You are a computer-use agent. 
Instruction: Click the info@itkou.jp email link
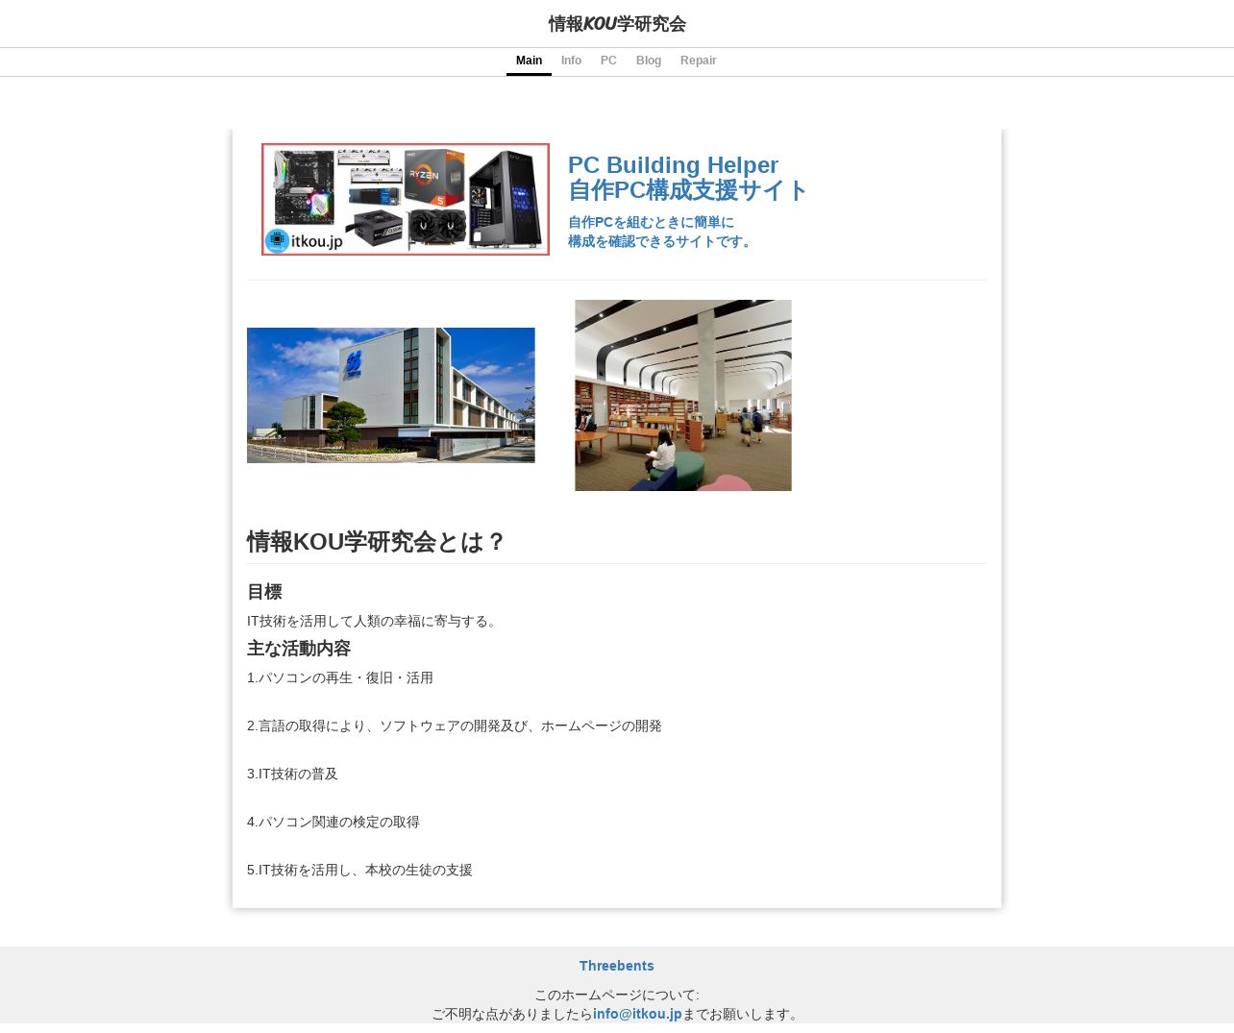[637, 1014]
